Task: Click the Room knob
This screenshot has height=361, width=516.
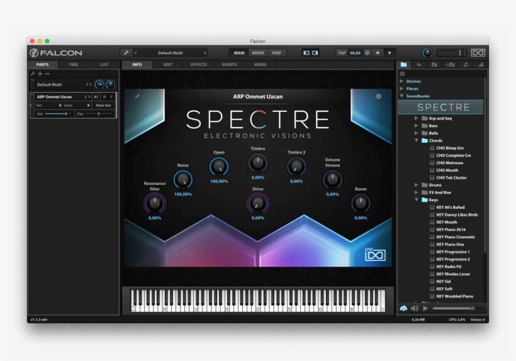Action: coord(361,203)
